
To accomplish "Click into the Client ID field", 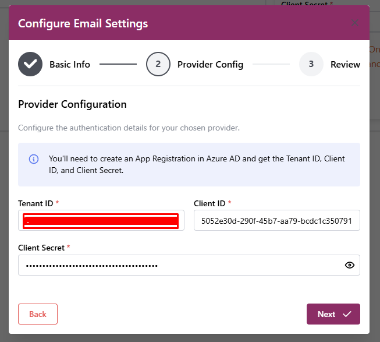I will point(276,221).
